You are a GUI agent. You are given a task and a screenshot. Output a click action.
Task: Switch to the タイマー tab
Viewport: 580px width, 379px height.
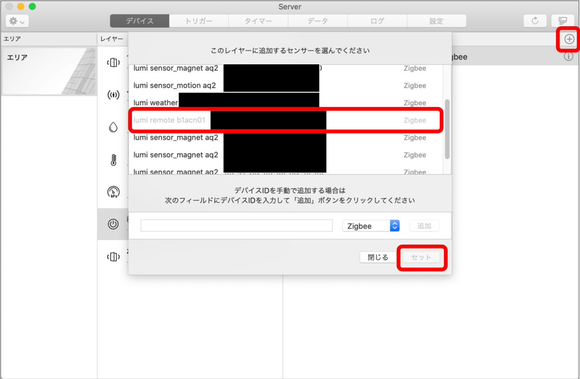(258, 21)
